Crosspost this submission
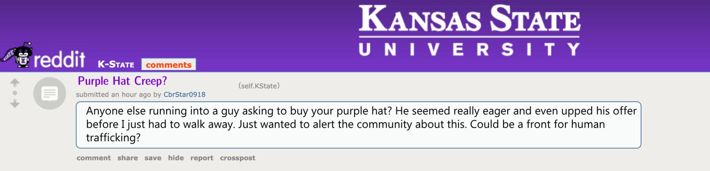The image size is (710, 171). 237,158
